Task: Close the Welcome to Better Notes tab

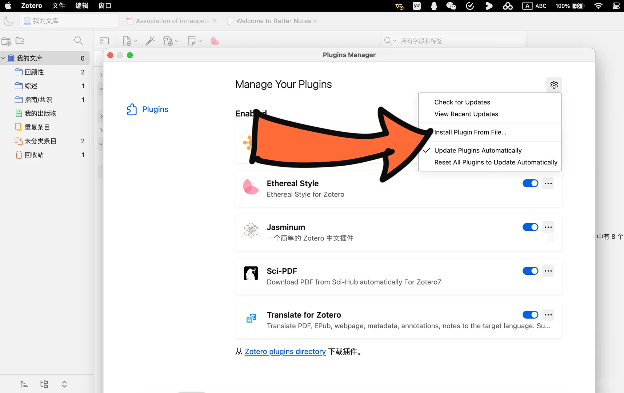Action: pos(315,21)
